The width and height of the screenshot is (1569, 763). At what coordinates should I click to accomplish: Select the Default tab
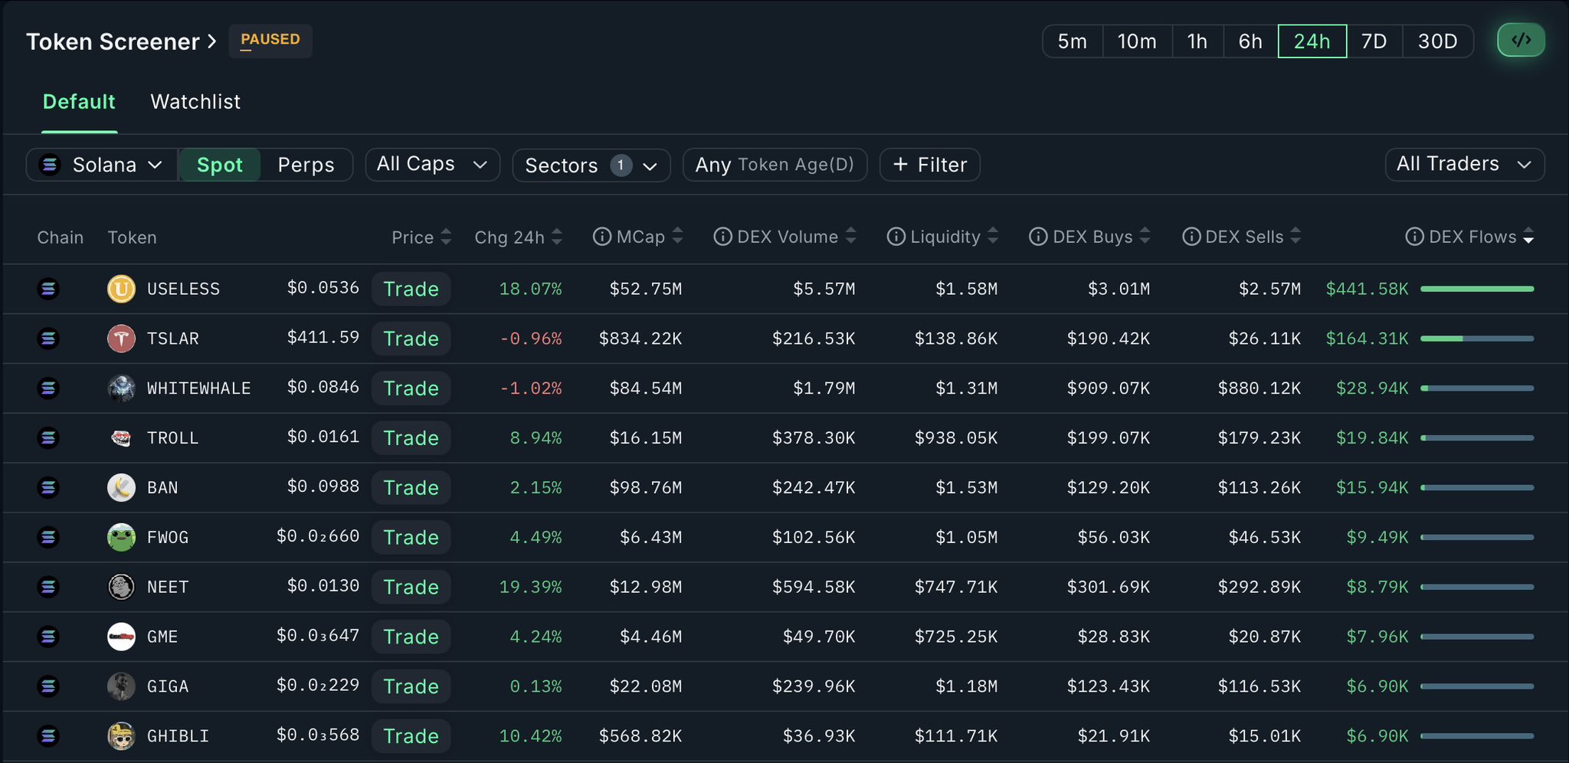79,102
